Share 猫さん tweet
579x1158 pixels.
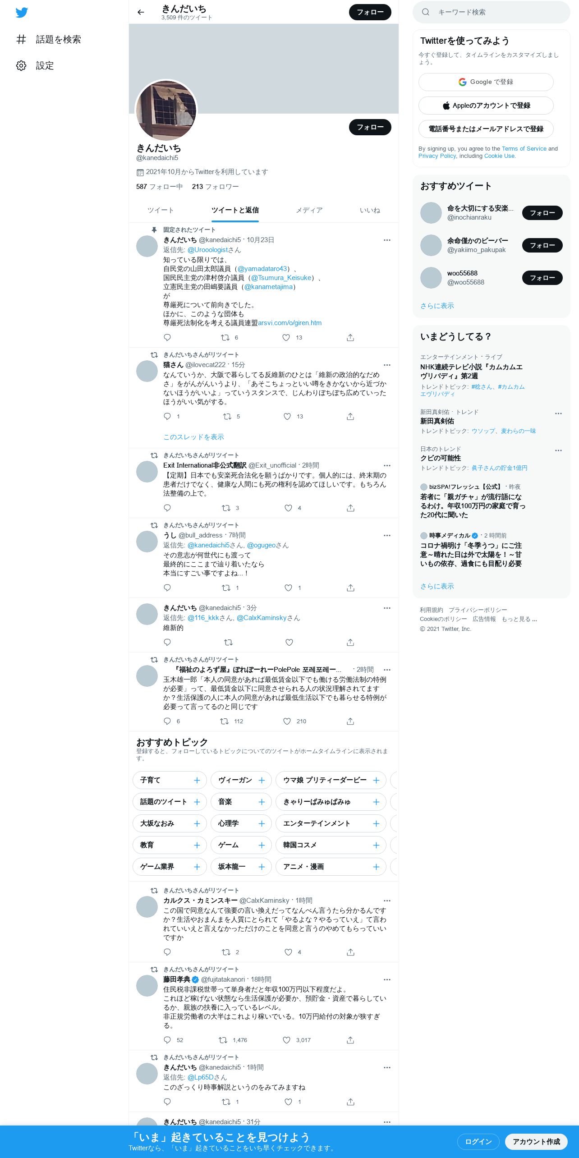[350, 416]
